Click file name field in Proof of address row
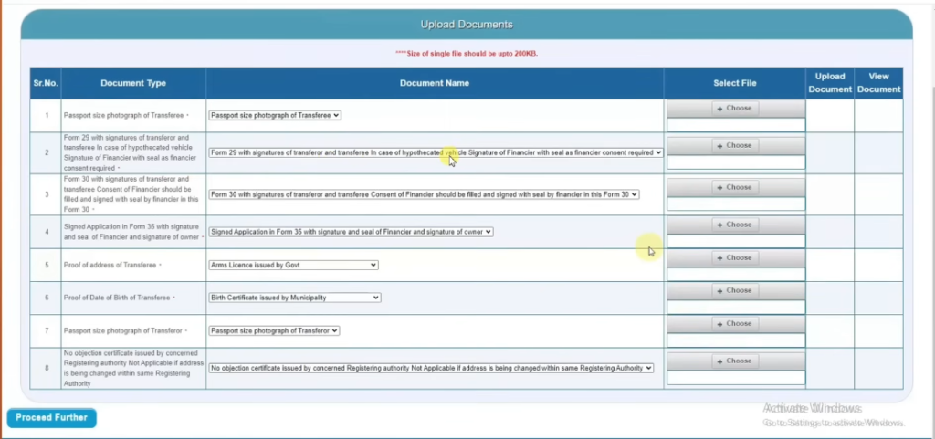935x439 pixels. click(736, 274)
